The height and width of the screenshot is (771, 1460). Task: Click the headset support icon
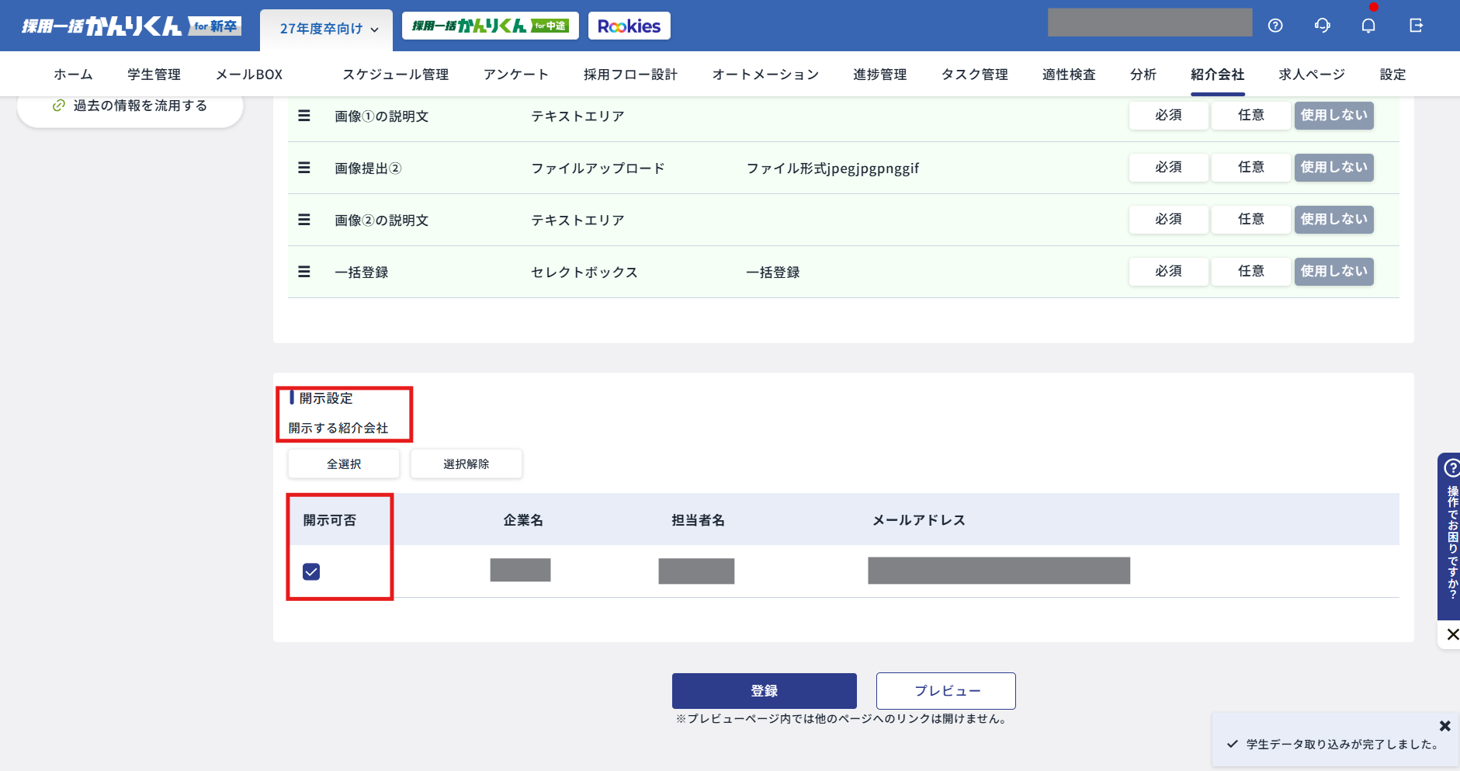[x=1322, y=26]
